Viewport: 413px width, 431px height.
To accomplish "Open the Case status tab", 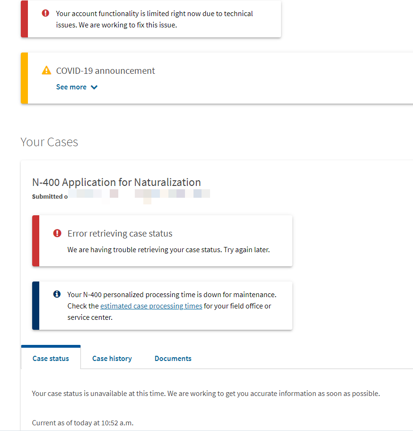I will pyautogui.click(x=51, y=359).
